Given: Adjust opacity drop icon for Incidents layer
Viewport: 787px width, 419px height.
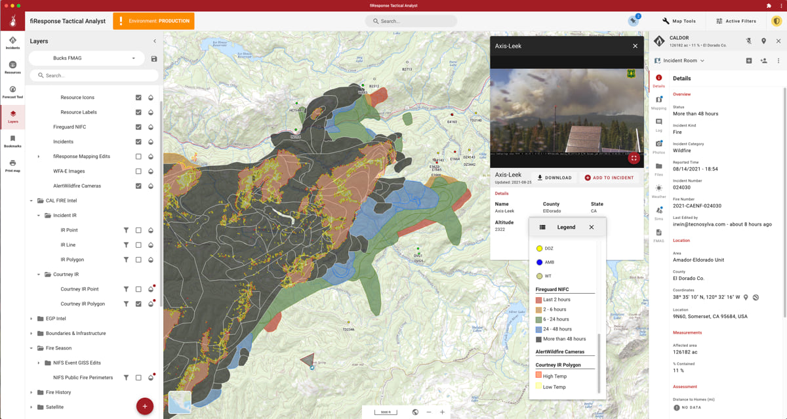Looking at the screenshot, I should [150, 142].
